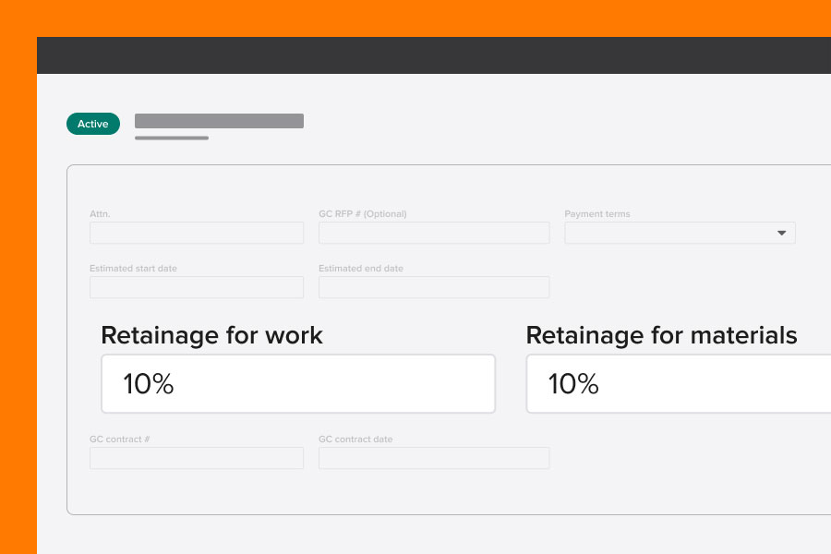Click the Retainage for work heading

click(x=211, y=335)
